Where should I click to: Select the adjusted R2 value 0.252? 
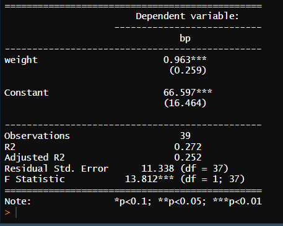coord(188,157)
